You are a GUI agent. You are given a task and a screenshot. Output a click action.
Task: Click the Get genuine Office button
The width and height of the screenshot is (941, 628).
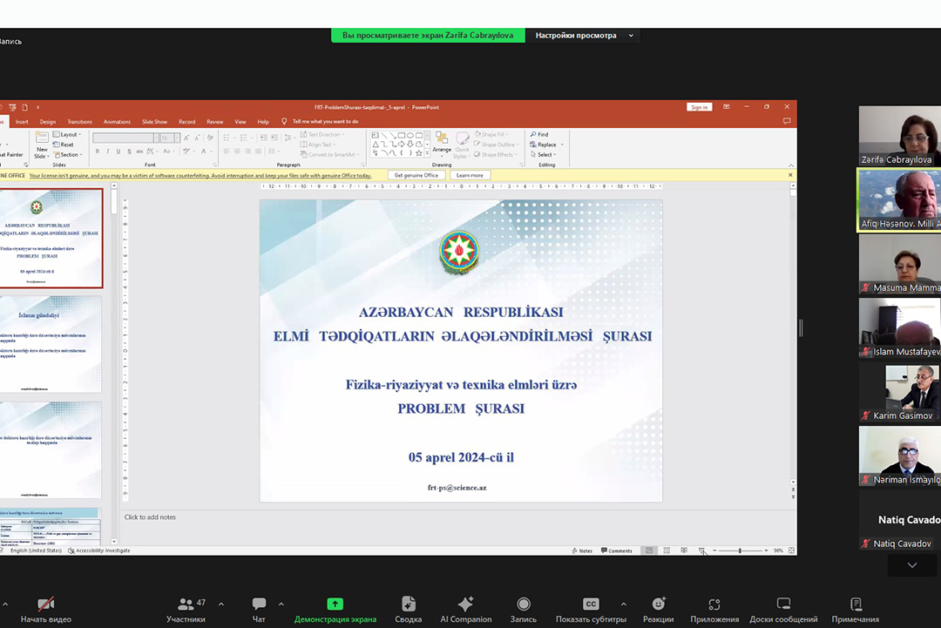(x=416, y=174)
